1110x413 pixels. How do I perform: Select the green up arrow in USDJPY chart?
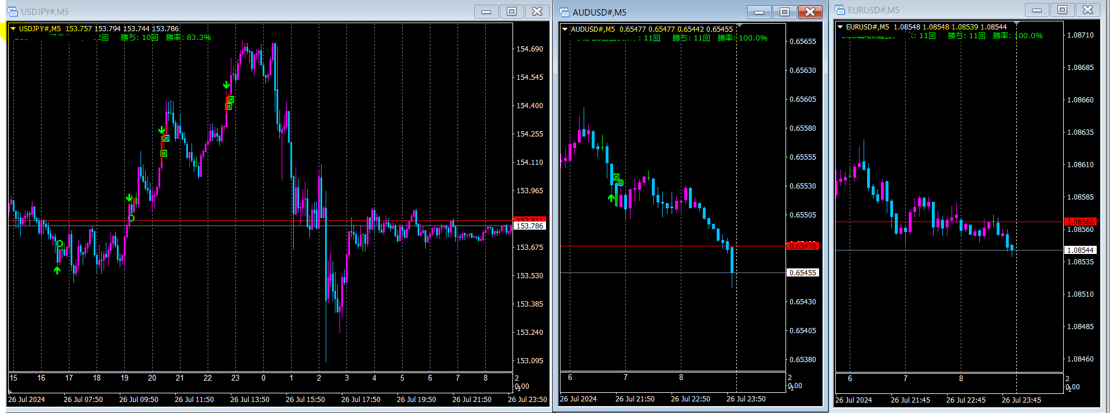coord(57,270)
